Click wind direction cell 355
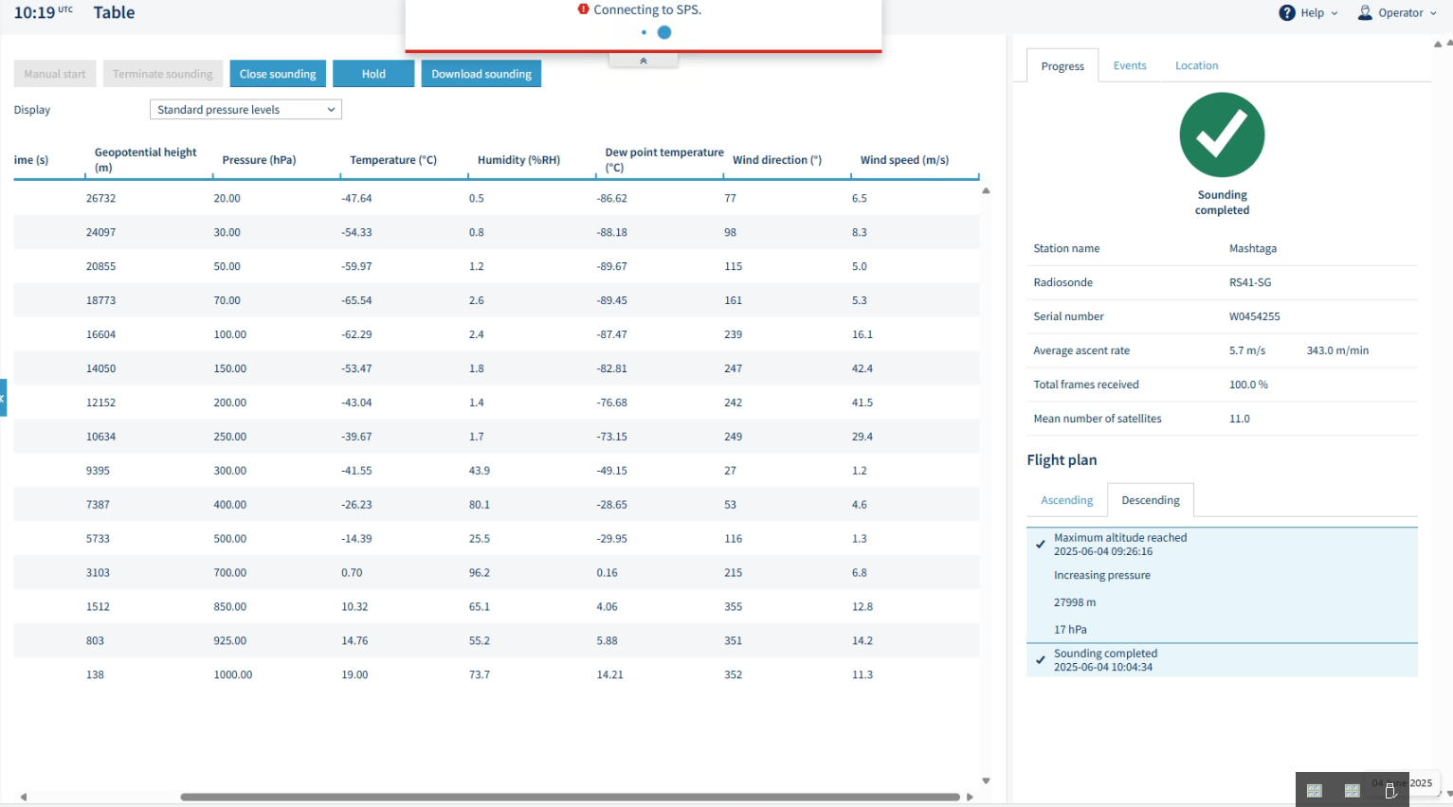Screen dimensions: 1453x807 (734, 608)
